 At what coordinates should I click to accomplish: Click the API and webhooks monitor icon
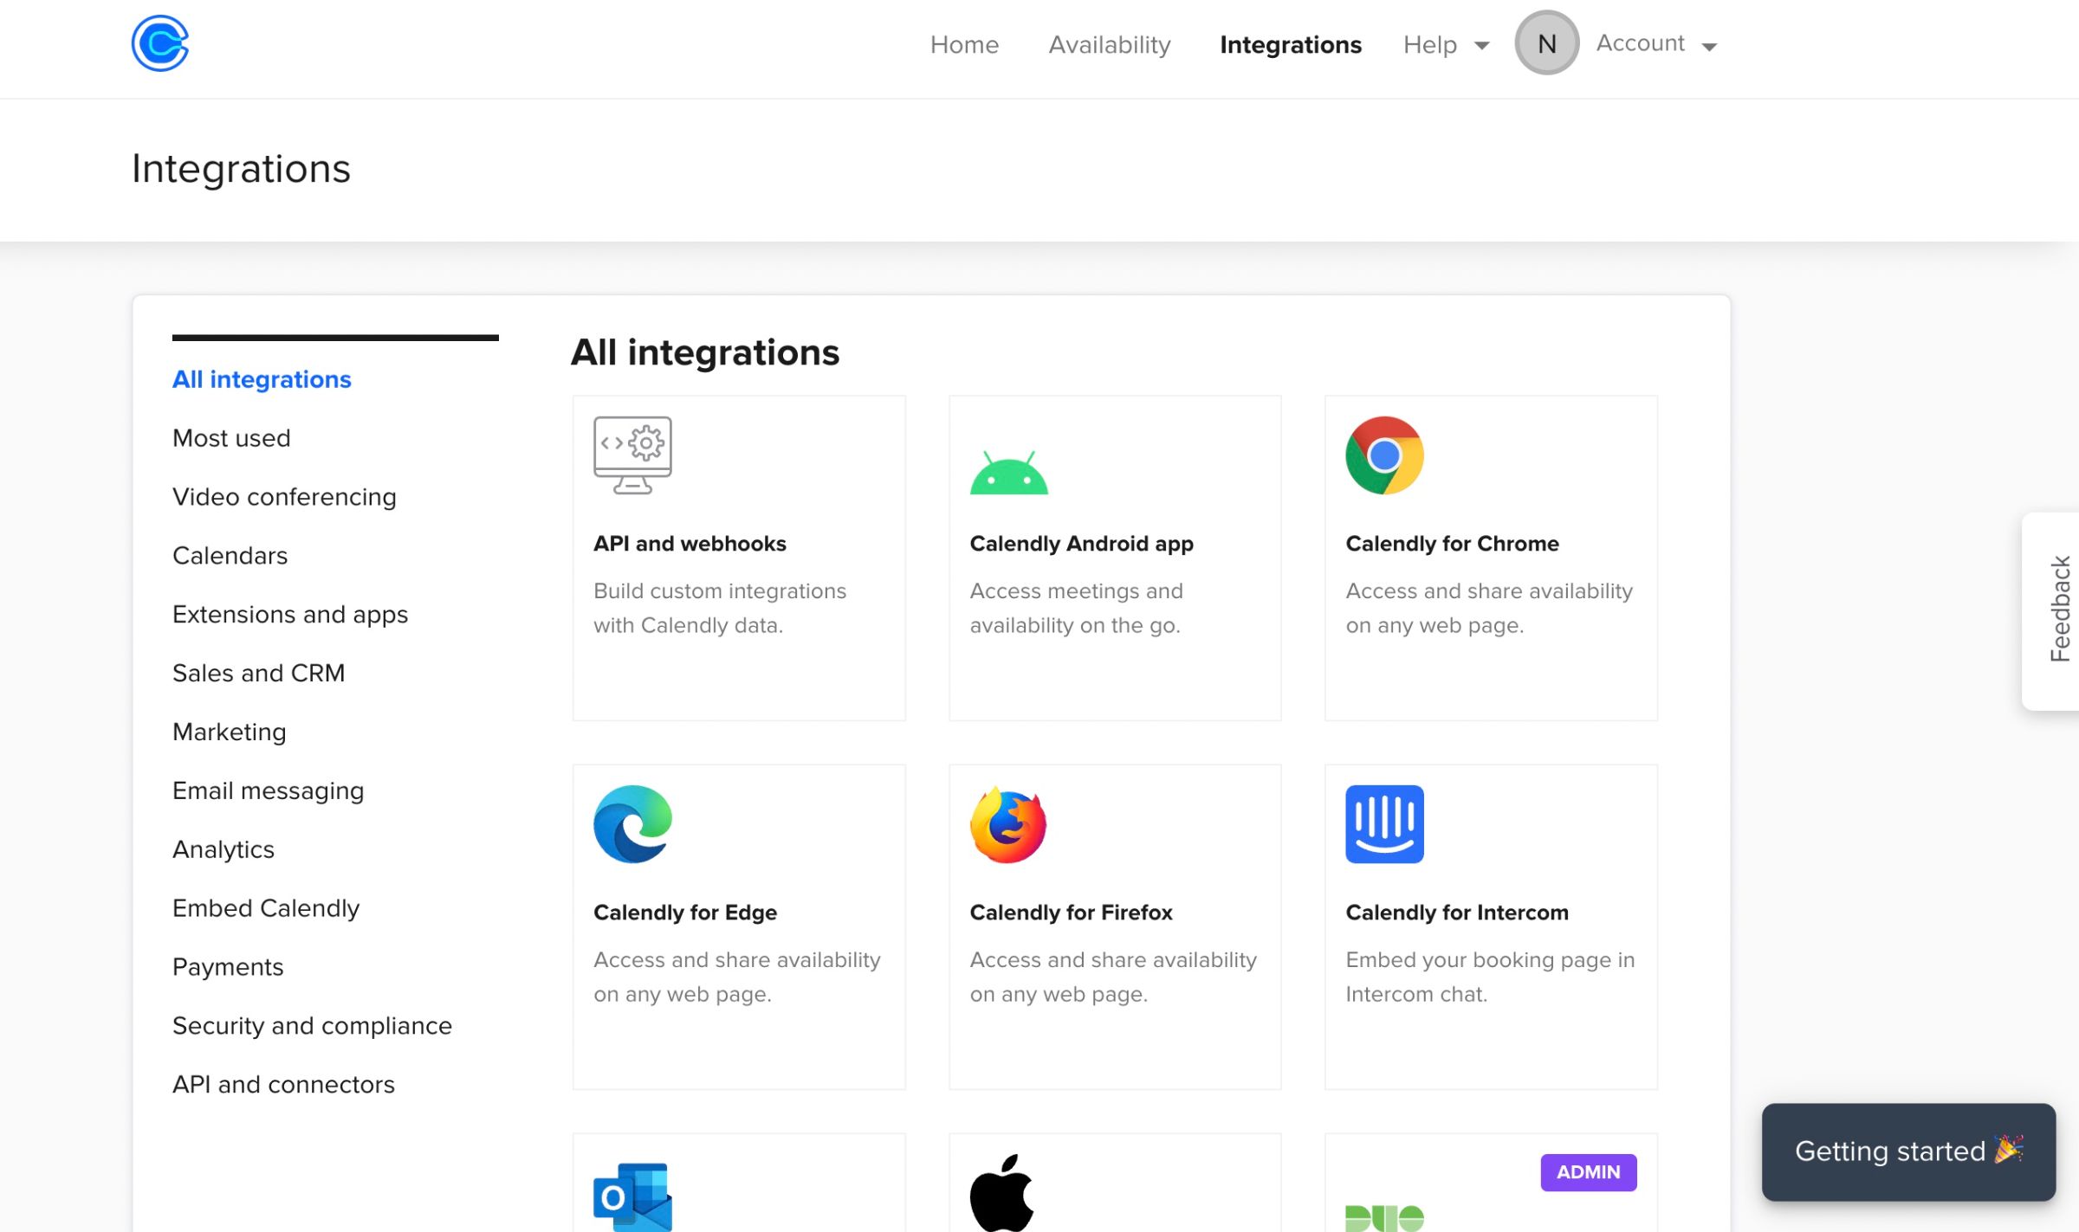click(x=632, y=455)
